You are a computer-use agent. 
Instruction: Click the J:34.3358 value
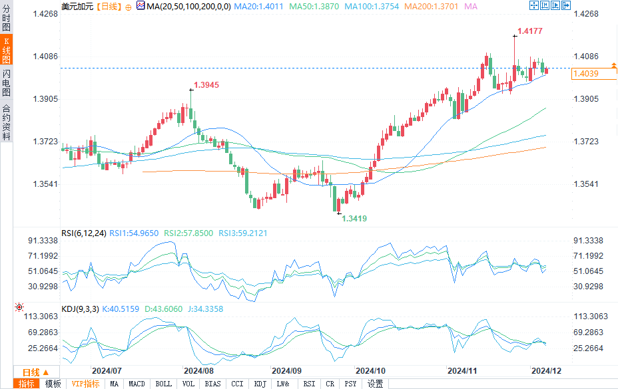pos(205,309)
